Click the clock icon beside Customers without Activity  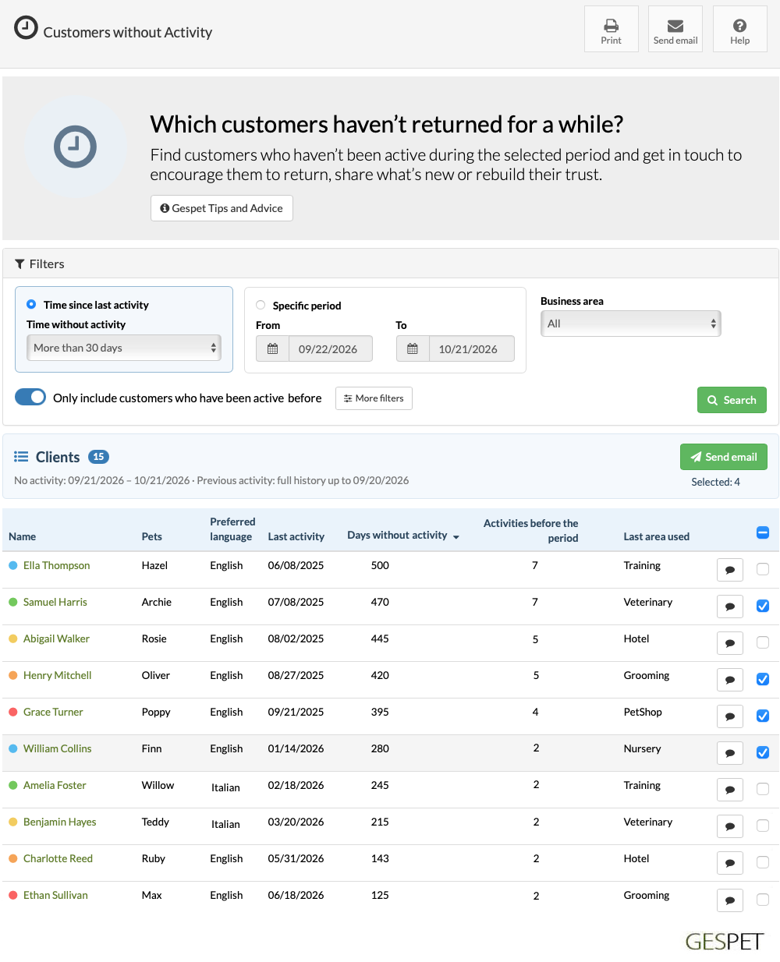coord(26,27)
